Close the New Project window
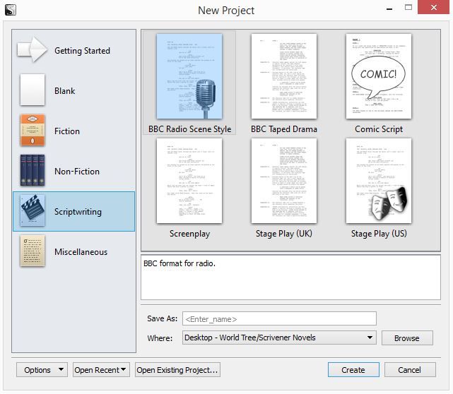 433,8
